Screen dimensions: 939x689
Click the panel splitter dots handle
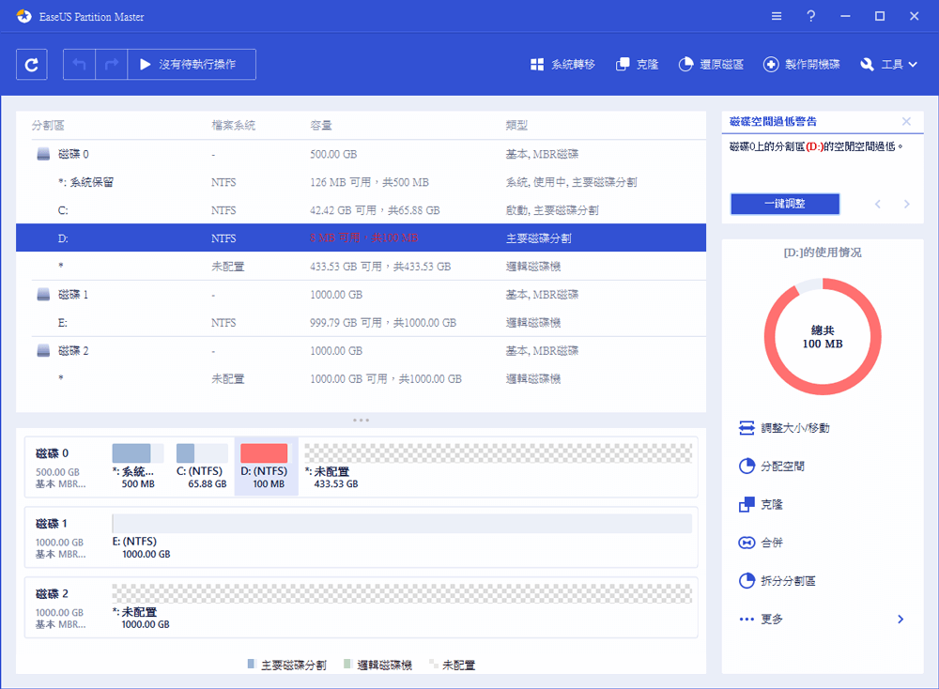(361, 421)
